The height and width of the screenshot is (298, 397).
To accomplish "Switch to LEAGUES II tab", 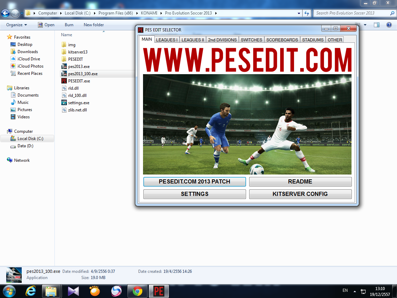I will coord(193,40).
